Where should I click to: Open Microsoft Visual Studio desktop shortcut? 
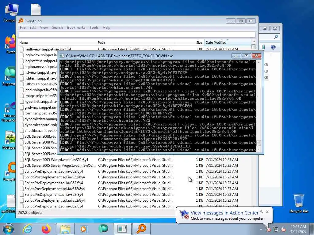coord(9,112)
